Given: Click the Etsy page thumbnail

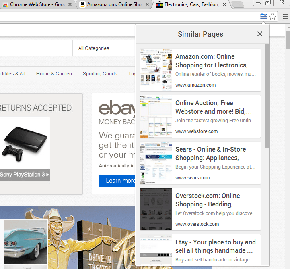Looking at the screenshot, I should (x=156, y=250).
